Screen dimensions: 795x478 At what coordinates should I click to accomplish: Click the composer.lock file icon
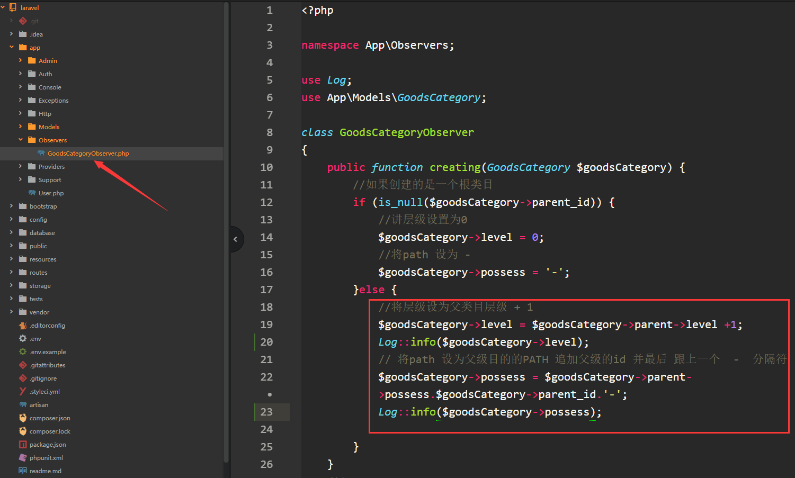point(23,431)
